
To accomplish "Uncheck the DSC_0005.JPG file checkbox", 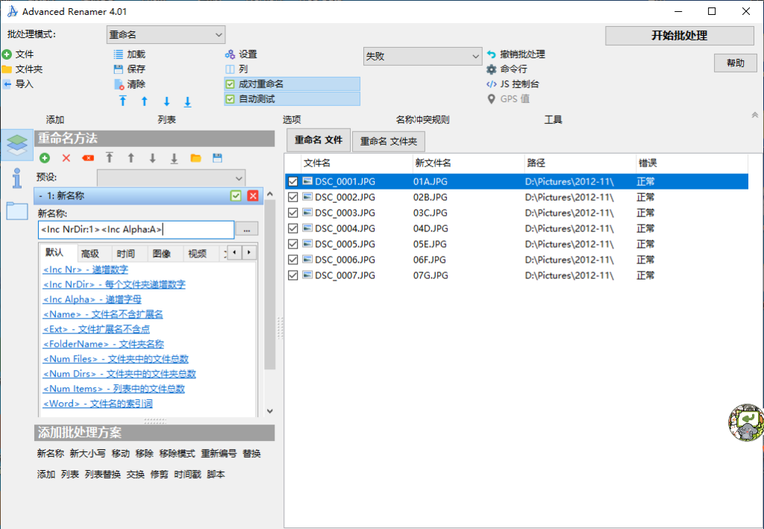I will click(x=292, y=244).
